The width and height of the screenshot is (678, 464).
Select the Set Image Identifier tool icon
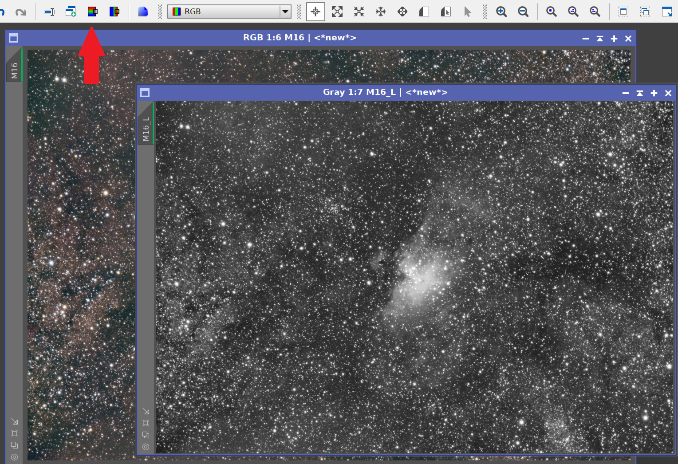[x=49, y=12]
